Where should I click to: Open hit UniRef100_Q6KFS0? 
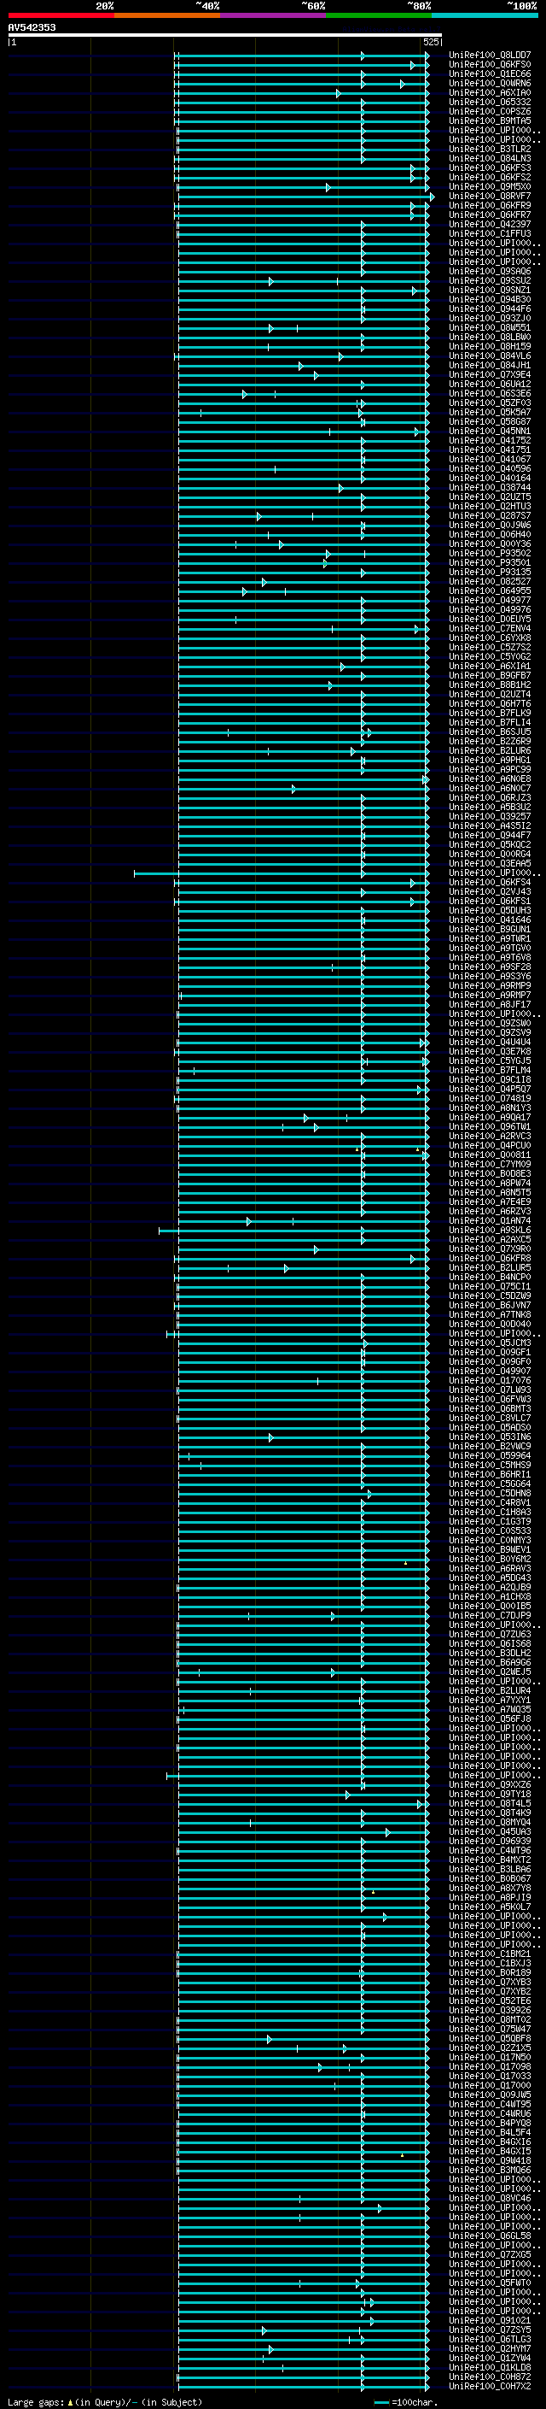pos(489,65)
